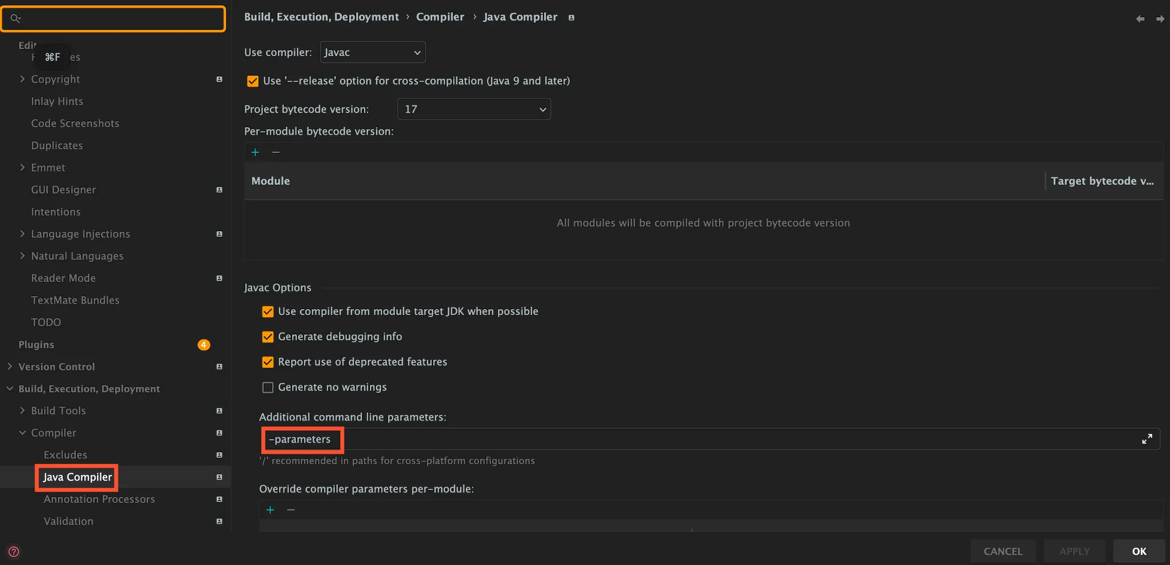Image resolution: width=1170 pixels, height=565 pixels.
Task: Toggle the '--release' cross-compilation option checkbox
Action: [253, 81]
